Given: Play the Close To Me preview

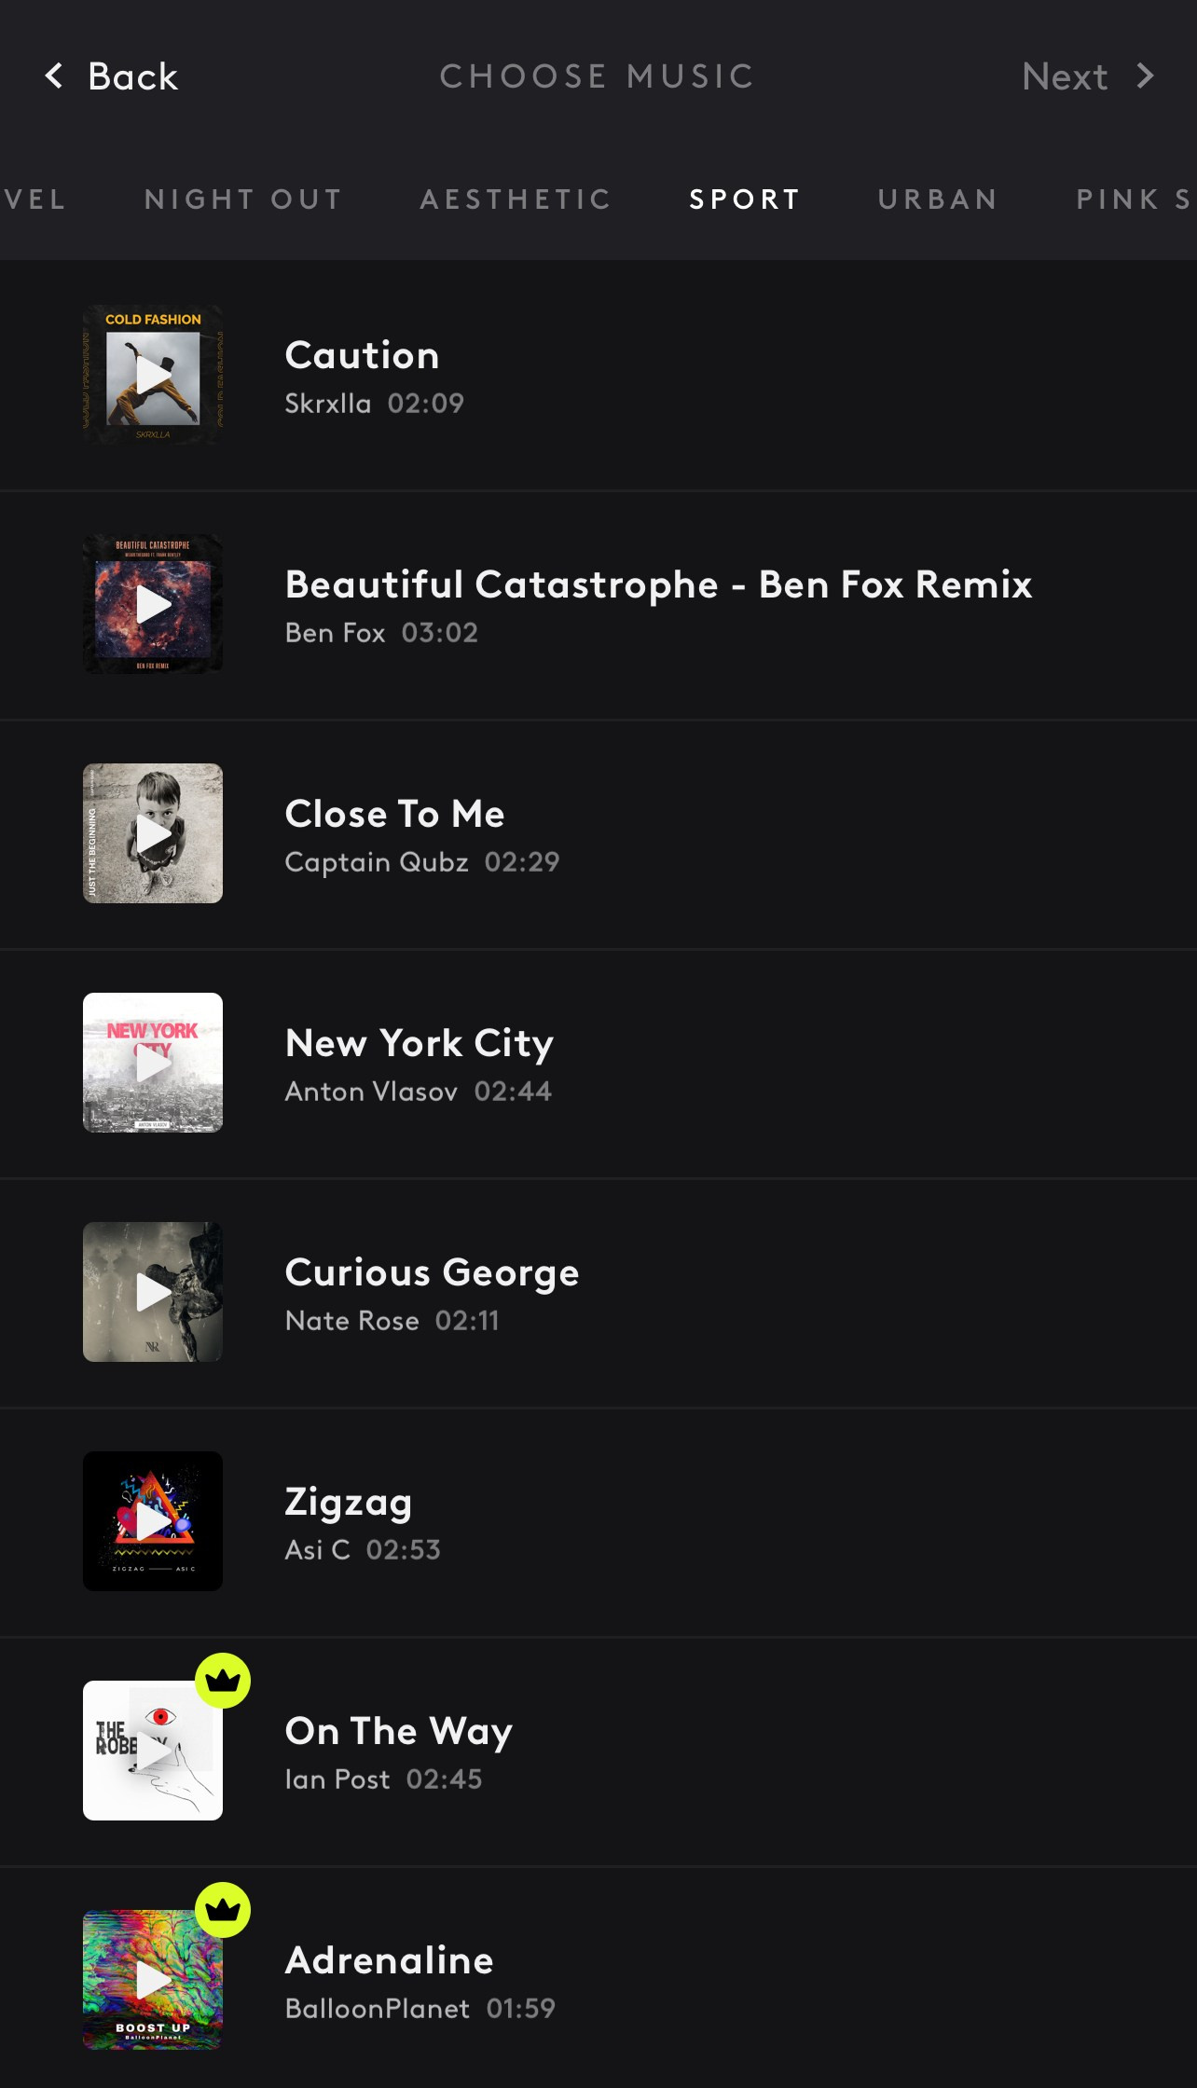Looking at the screenshot, I should click(153, 833).
